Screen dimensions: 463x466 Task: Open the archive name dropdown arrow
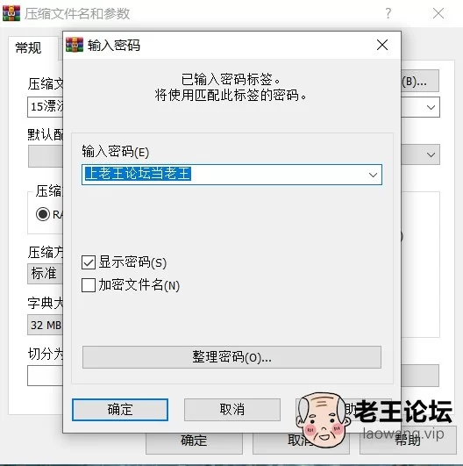coord(431,107)
